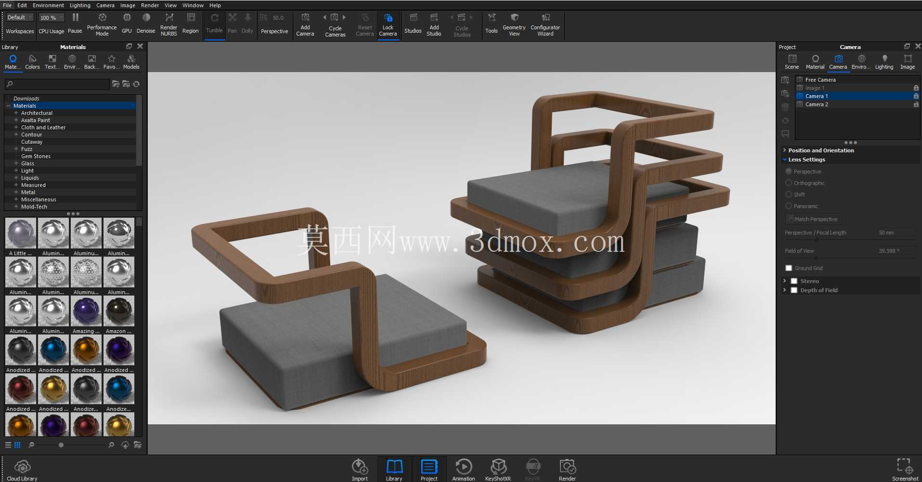Click the library search field
This screenshot has width=922, height=482.
57,84
